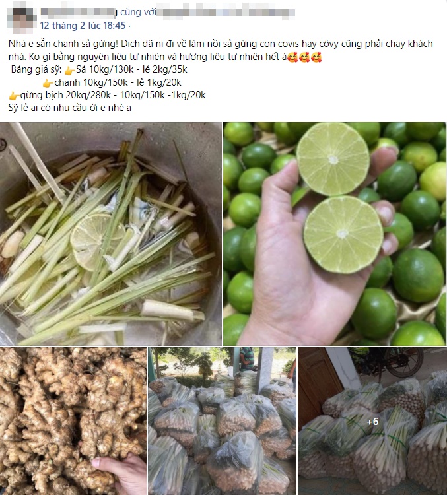Click the lime slice in the pot photo
Image resolution: width=447 pixels, height=495 pixels.
tap(94, 241)
